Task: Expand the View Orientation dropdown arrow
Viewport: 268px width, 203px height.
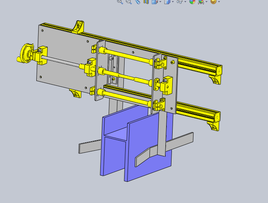Action: tap(160, 2)
